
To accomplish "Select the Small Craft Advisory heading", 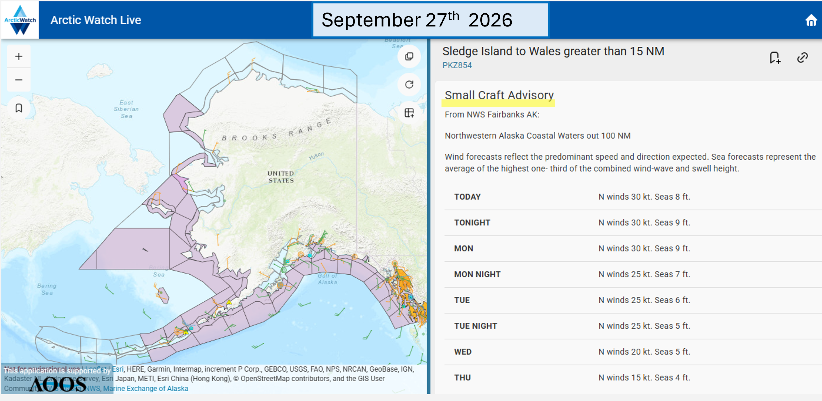I will (499, 95).
